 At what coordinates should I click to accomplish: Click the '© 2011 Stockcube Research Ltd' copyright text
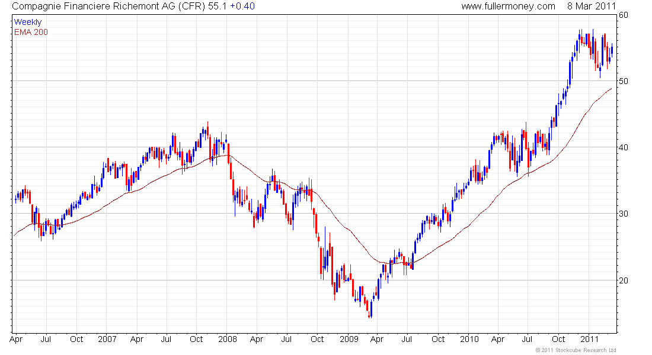click(x=576, y=350)
